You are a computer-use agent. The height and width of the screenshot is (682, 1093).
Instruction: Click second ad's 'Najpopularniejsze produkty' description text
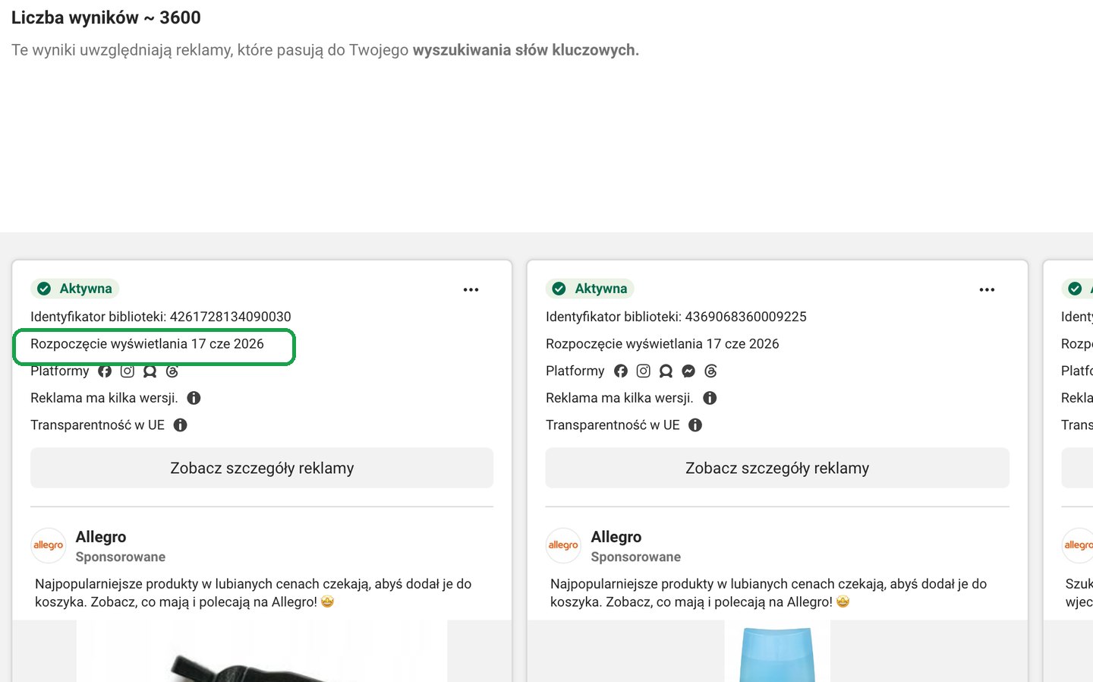(769, 593)
